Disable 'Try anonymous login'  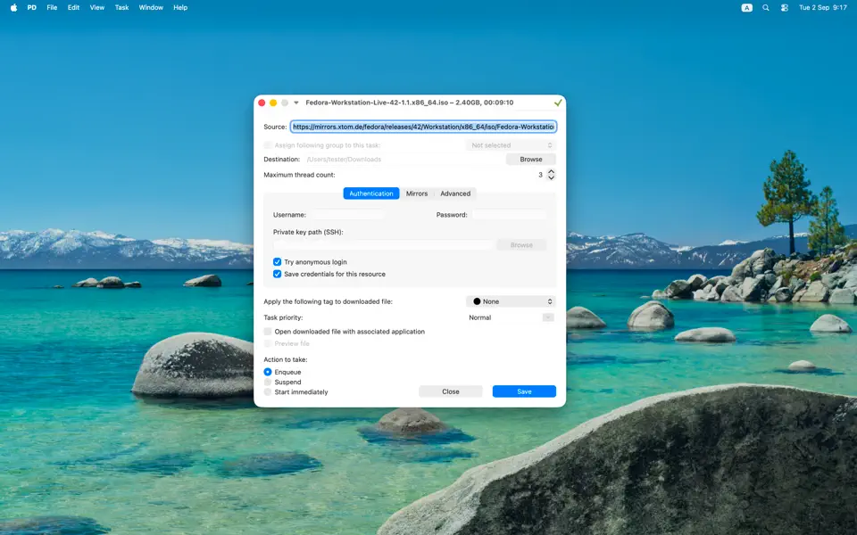point(278,261)
